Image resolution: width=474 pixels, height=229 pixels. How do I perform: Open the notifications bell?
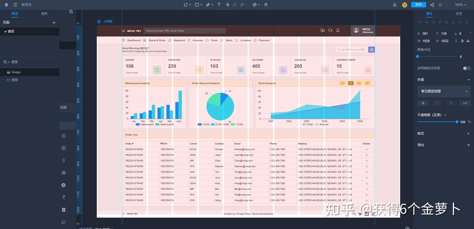click(x=395, y=5)
